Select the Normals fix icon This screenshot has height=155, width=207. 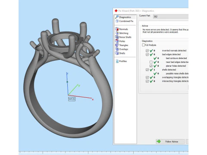click(117, 29)
